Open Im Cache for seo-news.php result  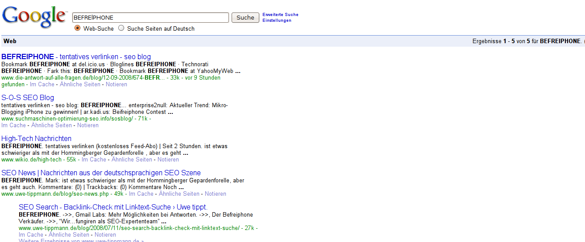[x=141, y=194]
